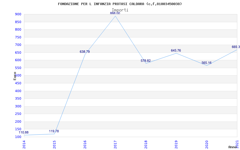The image size is (240, 150).
Task: Click the 110.88 data label
Action: pyautogui.click(x=24, y=133)
